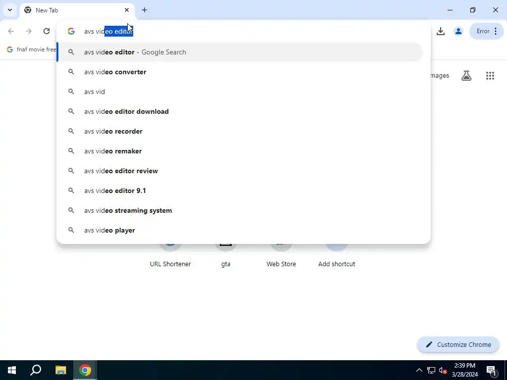
Task: Open Windows taskbar search
Action: [x=36, y=370]
